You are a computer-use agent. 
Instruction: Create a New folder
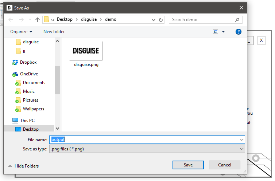54,32
